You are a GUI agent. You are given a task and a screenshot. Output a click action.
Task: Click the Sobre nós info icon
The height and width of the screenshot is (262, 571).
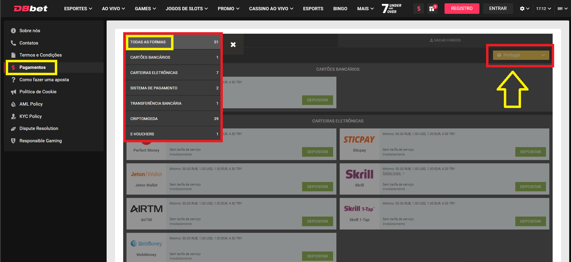click(x=13, y=31)
